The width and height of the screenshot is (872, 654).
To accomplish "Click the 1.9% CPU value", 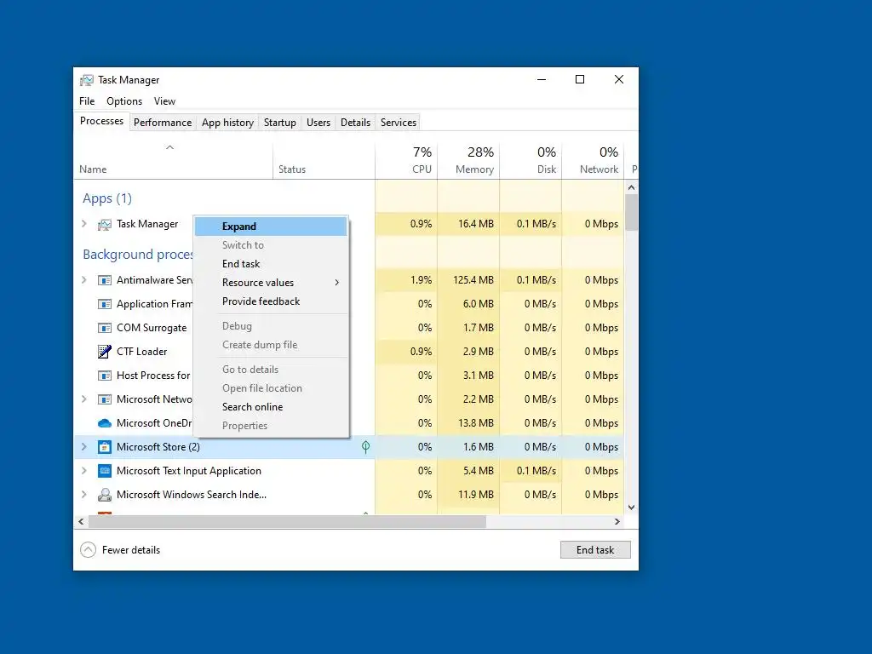I will coord(421,280).
